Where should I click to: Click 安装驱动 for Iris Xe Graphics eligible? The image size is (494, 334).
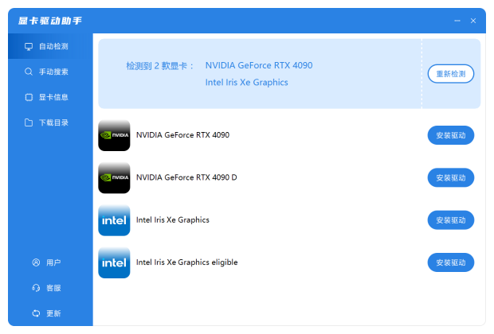tap(451, 262)
